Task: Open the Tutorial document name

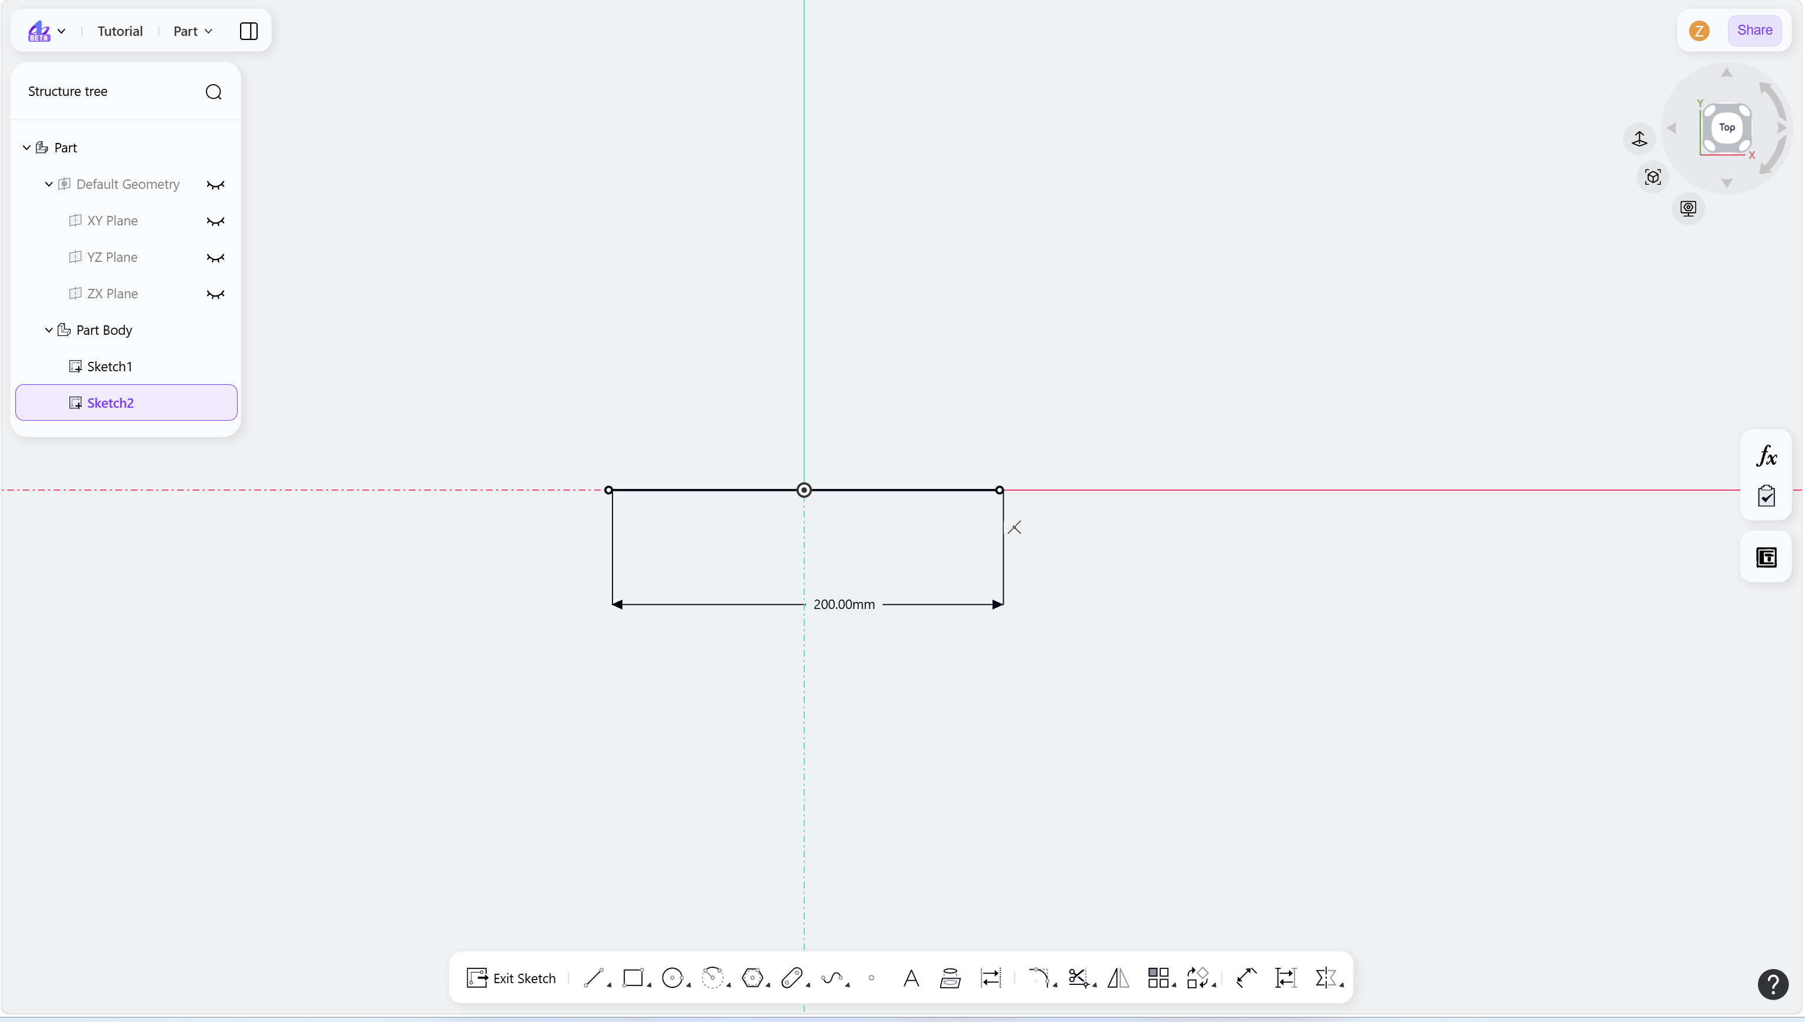Action: point(120,31)
